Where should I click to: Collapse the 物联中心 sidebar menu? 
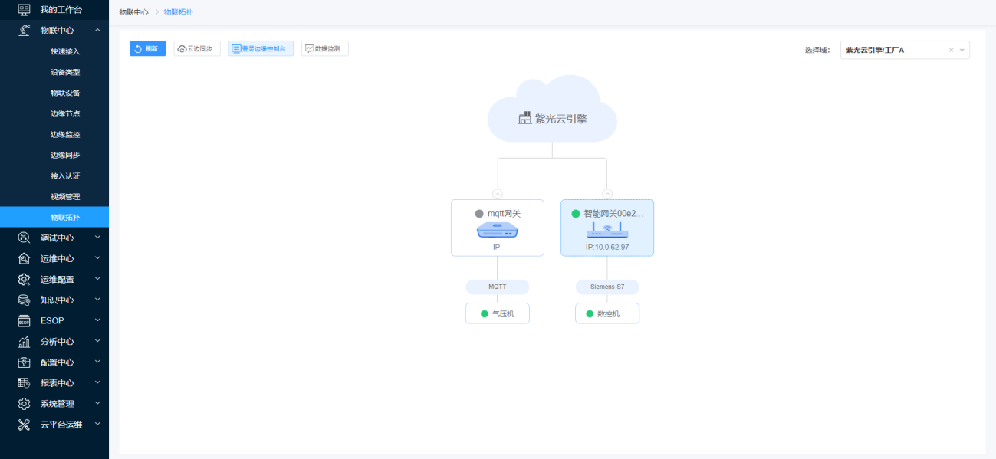(97, 30)
